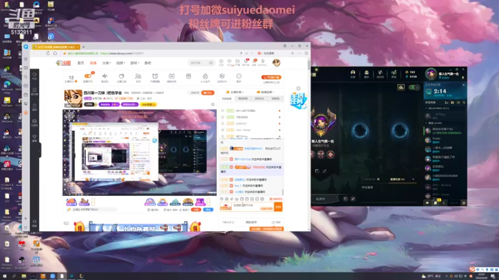The height and width of the screenshot is (280, 499).
Task: Switch to the fourth tab in chat panel
Action: pyautogui.click(x=276, y=99)
